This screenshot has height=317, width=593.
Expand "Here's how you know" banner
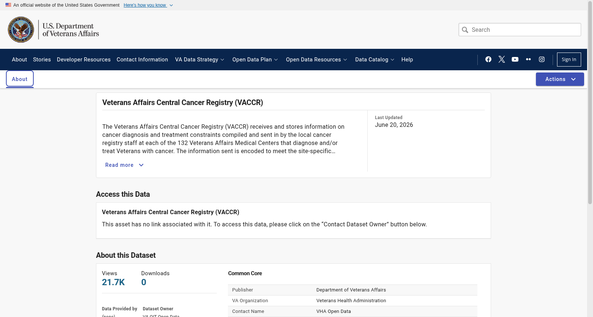tap(148, 5)
